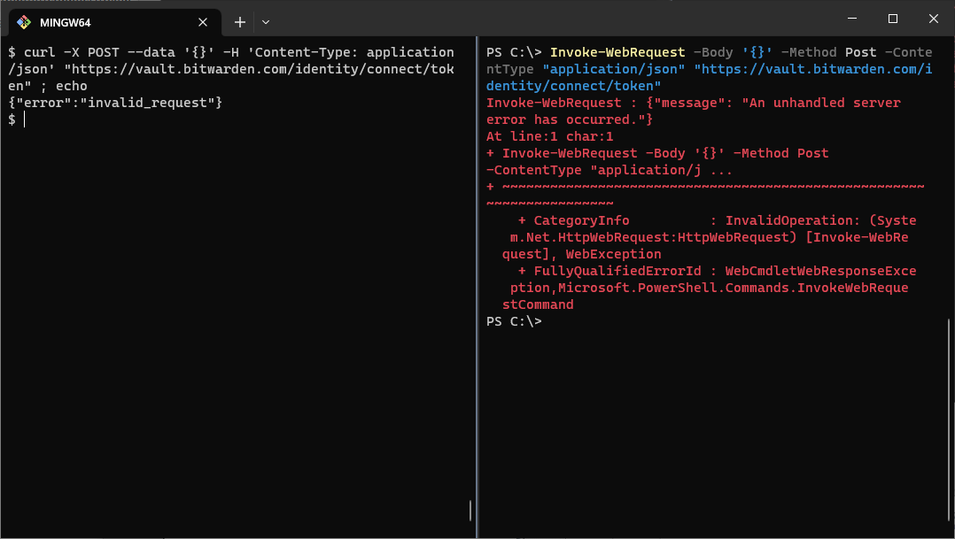Viewport: 955px width, 539px height.
Task: Open a new tab with the plus button
Action: point(240,22)
